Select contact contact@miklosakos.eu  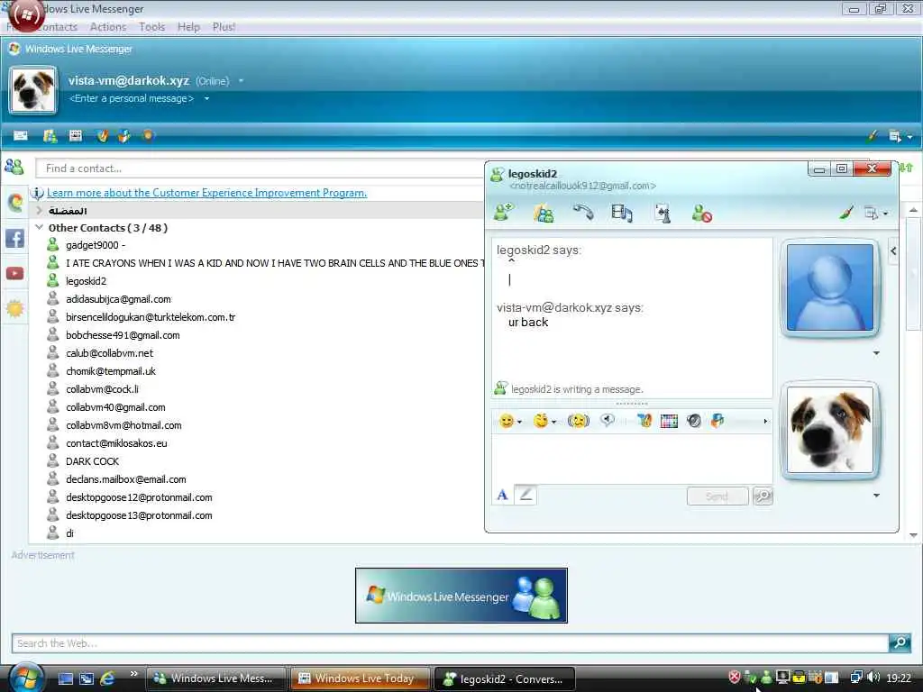point(116,443)
